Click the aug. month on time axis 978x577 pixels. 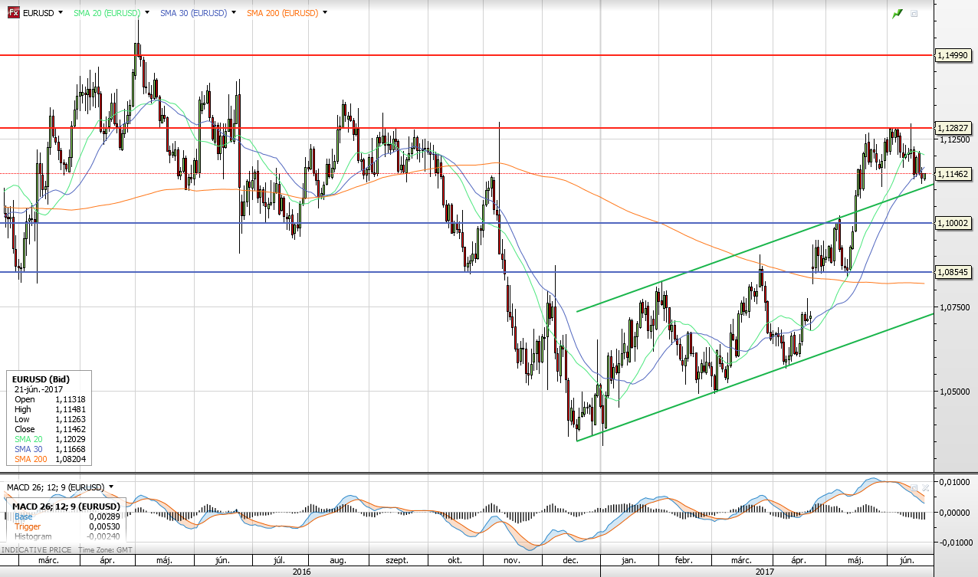[338, 561]
